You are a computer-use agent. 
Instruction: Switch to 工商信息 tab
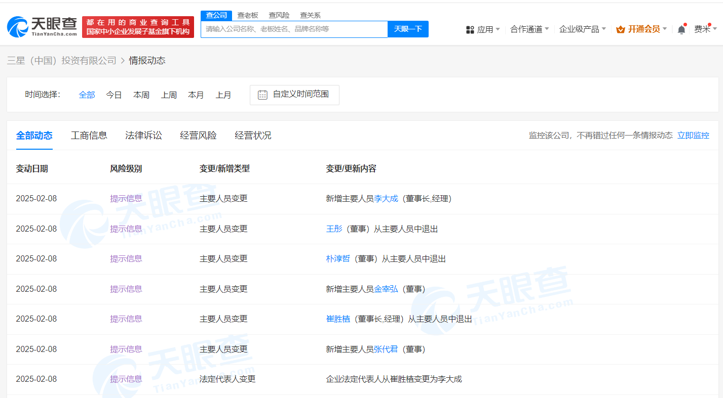click(89, 135)
